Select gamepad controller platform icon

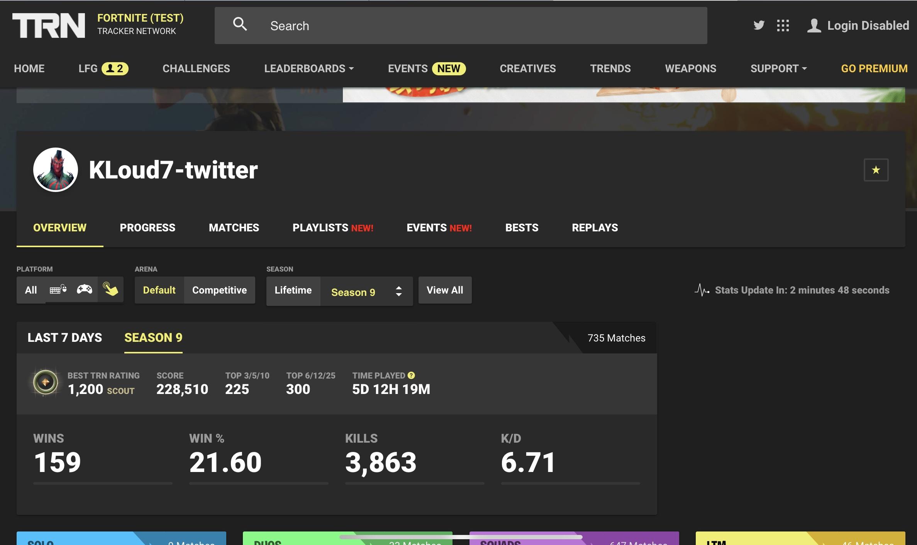pyautogui.click(x=84, y=289)
